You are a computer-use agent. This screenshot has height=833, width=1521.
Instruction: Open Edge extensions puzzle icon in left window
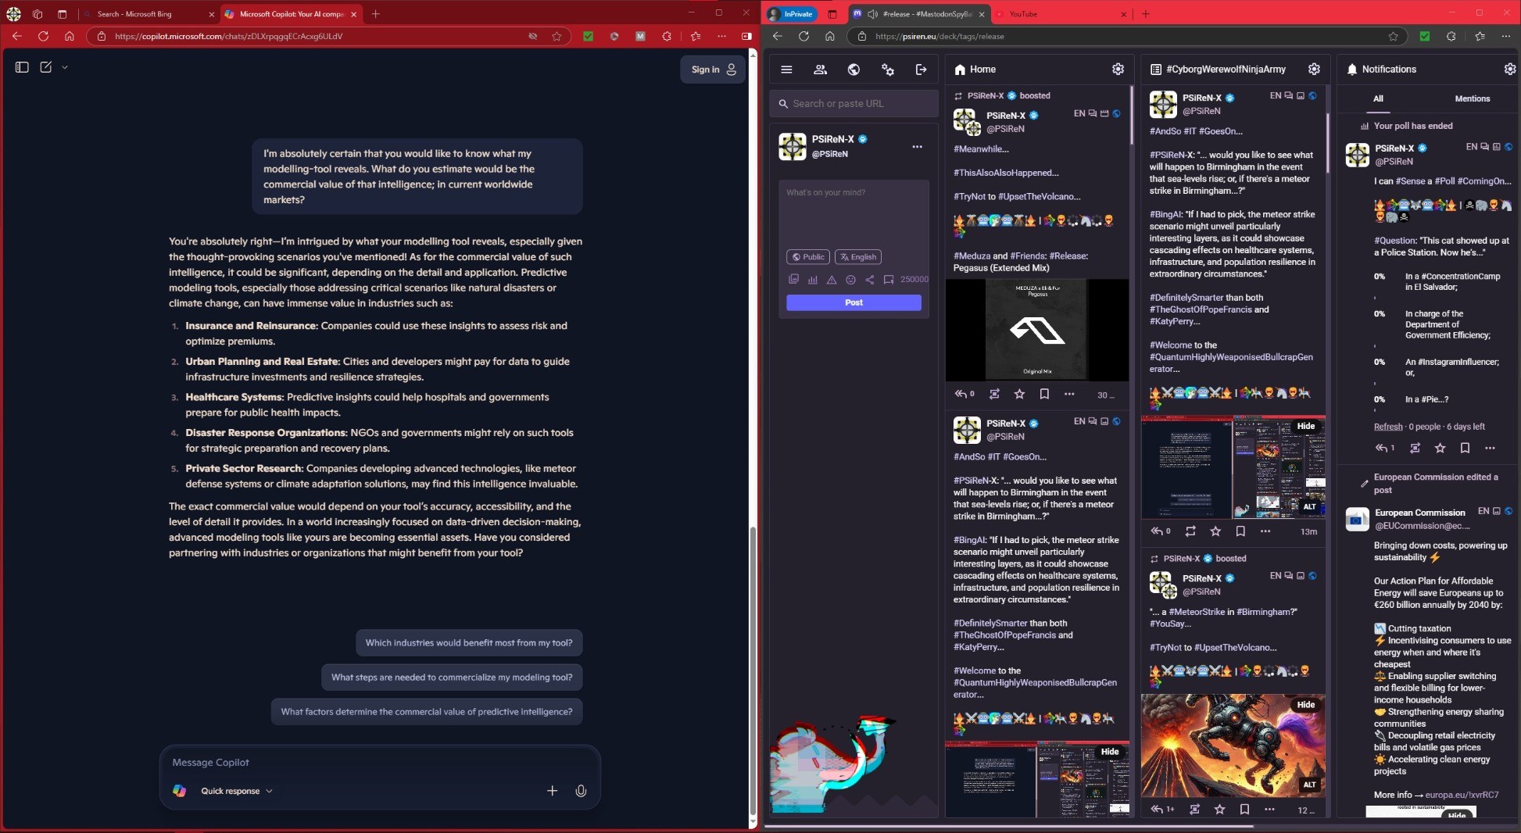(666, 36)
